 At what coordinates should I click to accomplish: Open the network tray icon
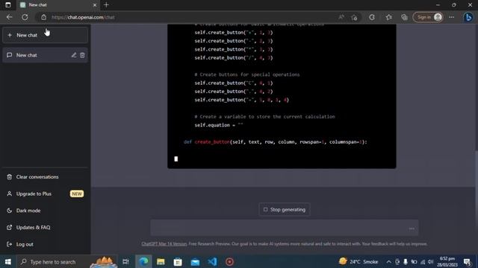point(423,261)
